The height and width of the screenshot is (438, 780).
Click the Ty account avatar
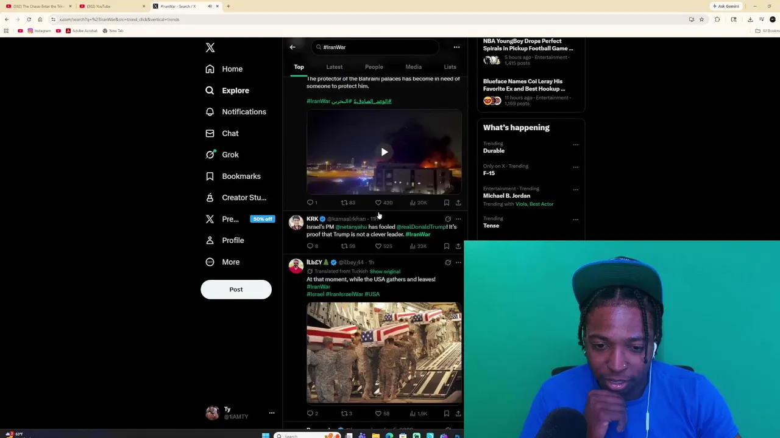pos(212,413)
